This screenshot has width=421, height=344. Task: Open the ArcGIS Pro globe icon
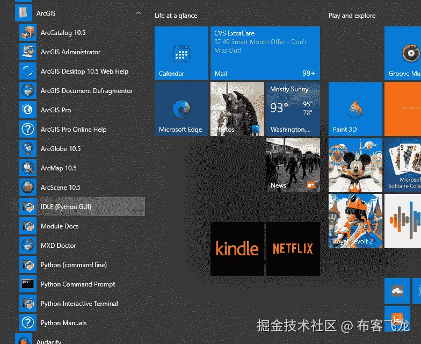[x=28, y=110]
